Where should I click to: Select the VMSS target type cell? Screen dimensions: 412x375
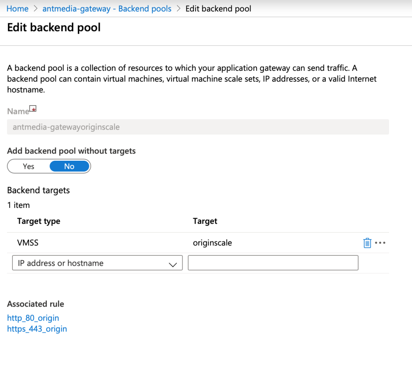pos(28,242)
